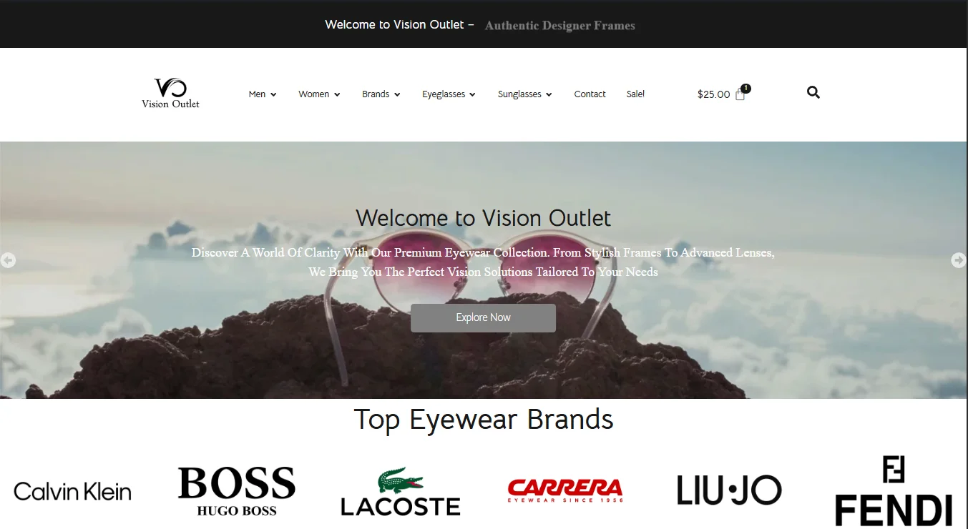The height and width of the screenshot is (529, 968).
Task: Go to the Contact page
Action: (x=590, y=94)
